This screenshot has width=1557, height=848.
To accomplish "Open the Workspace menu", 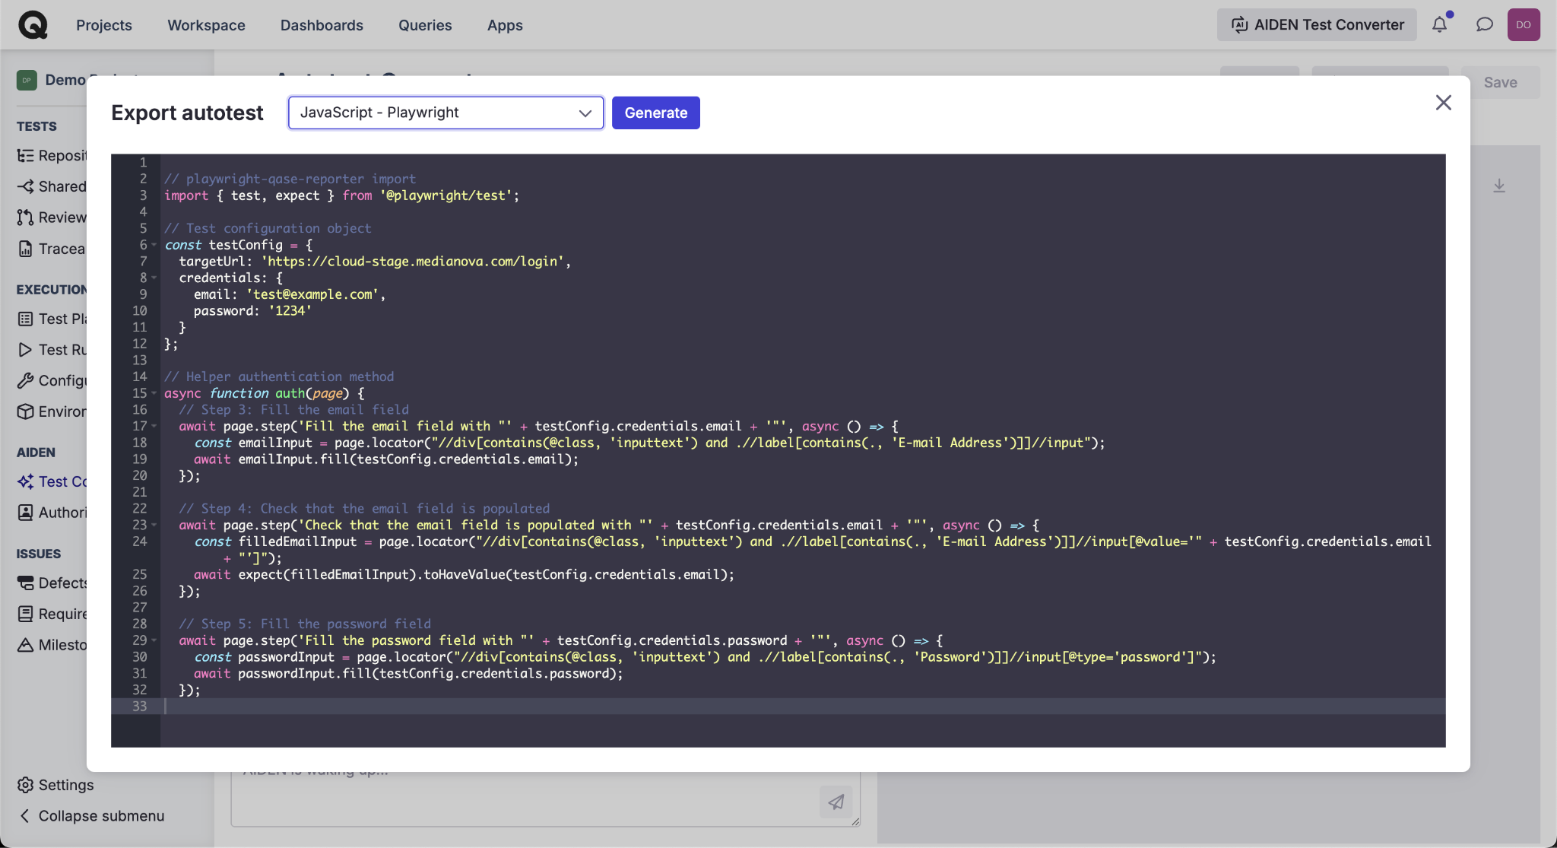I will coord(206,25).
